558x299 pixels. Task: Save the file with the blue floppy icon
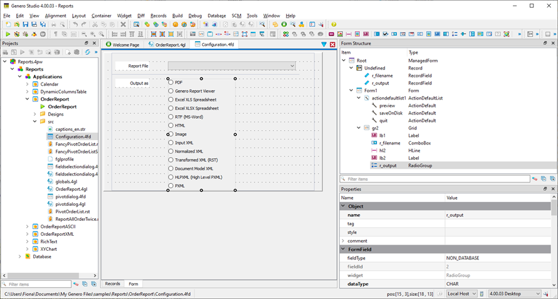click(25, 24)
